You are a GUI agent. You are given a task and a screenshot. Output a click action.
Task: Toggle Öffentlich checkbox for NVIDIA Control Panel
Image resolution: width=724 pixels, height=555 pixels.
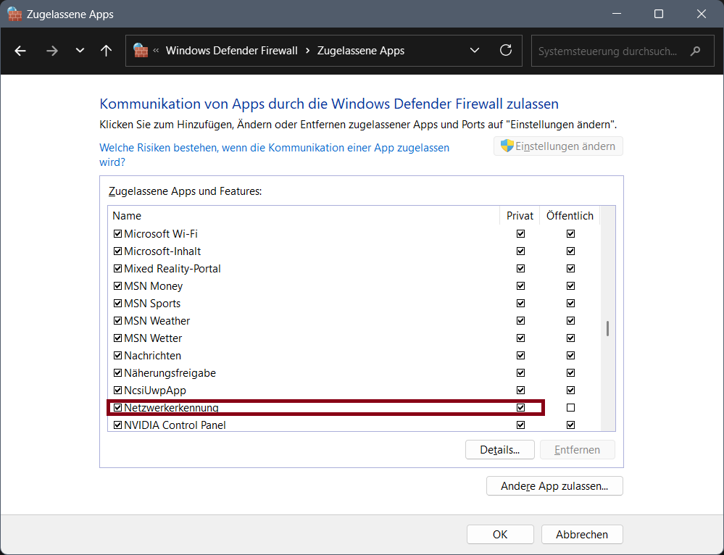pyautogui.click(x=570, y=425)
